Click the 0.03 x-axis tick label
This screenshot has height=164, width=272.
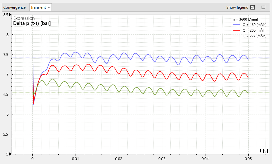point(162,159)
